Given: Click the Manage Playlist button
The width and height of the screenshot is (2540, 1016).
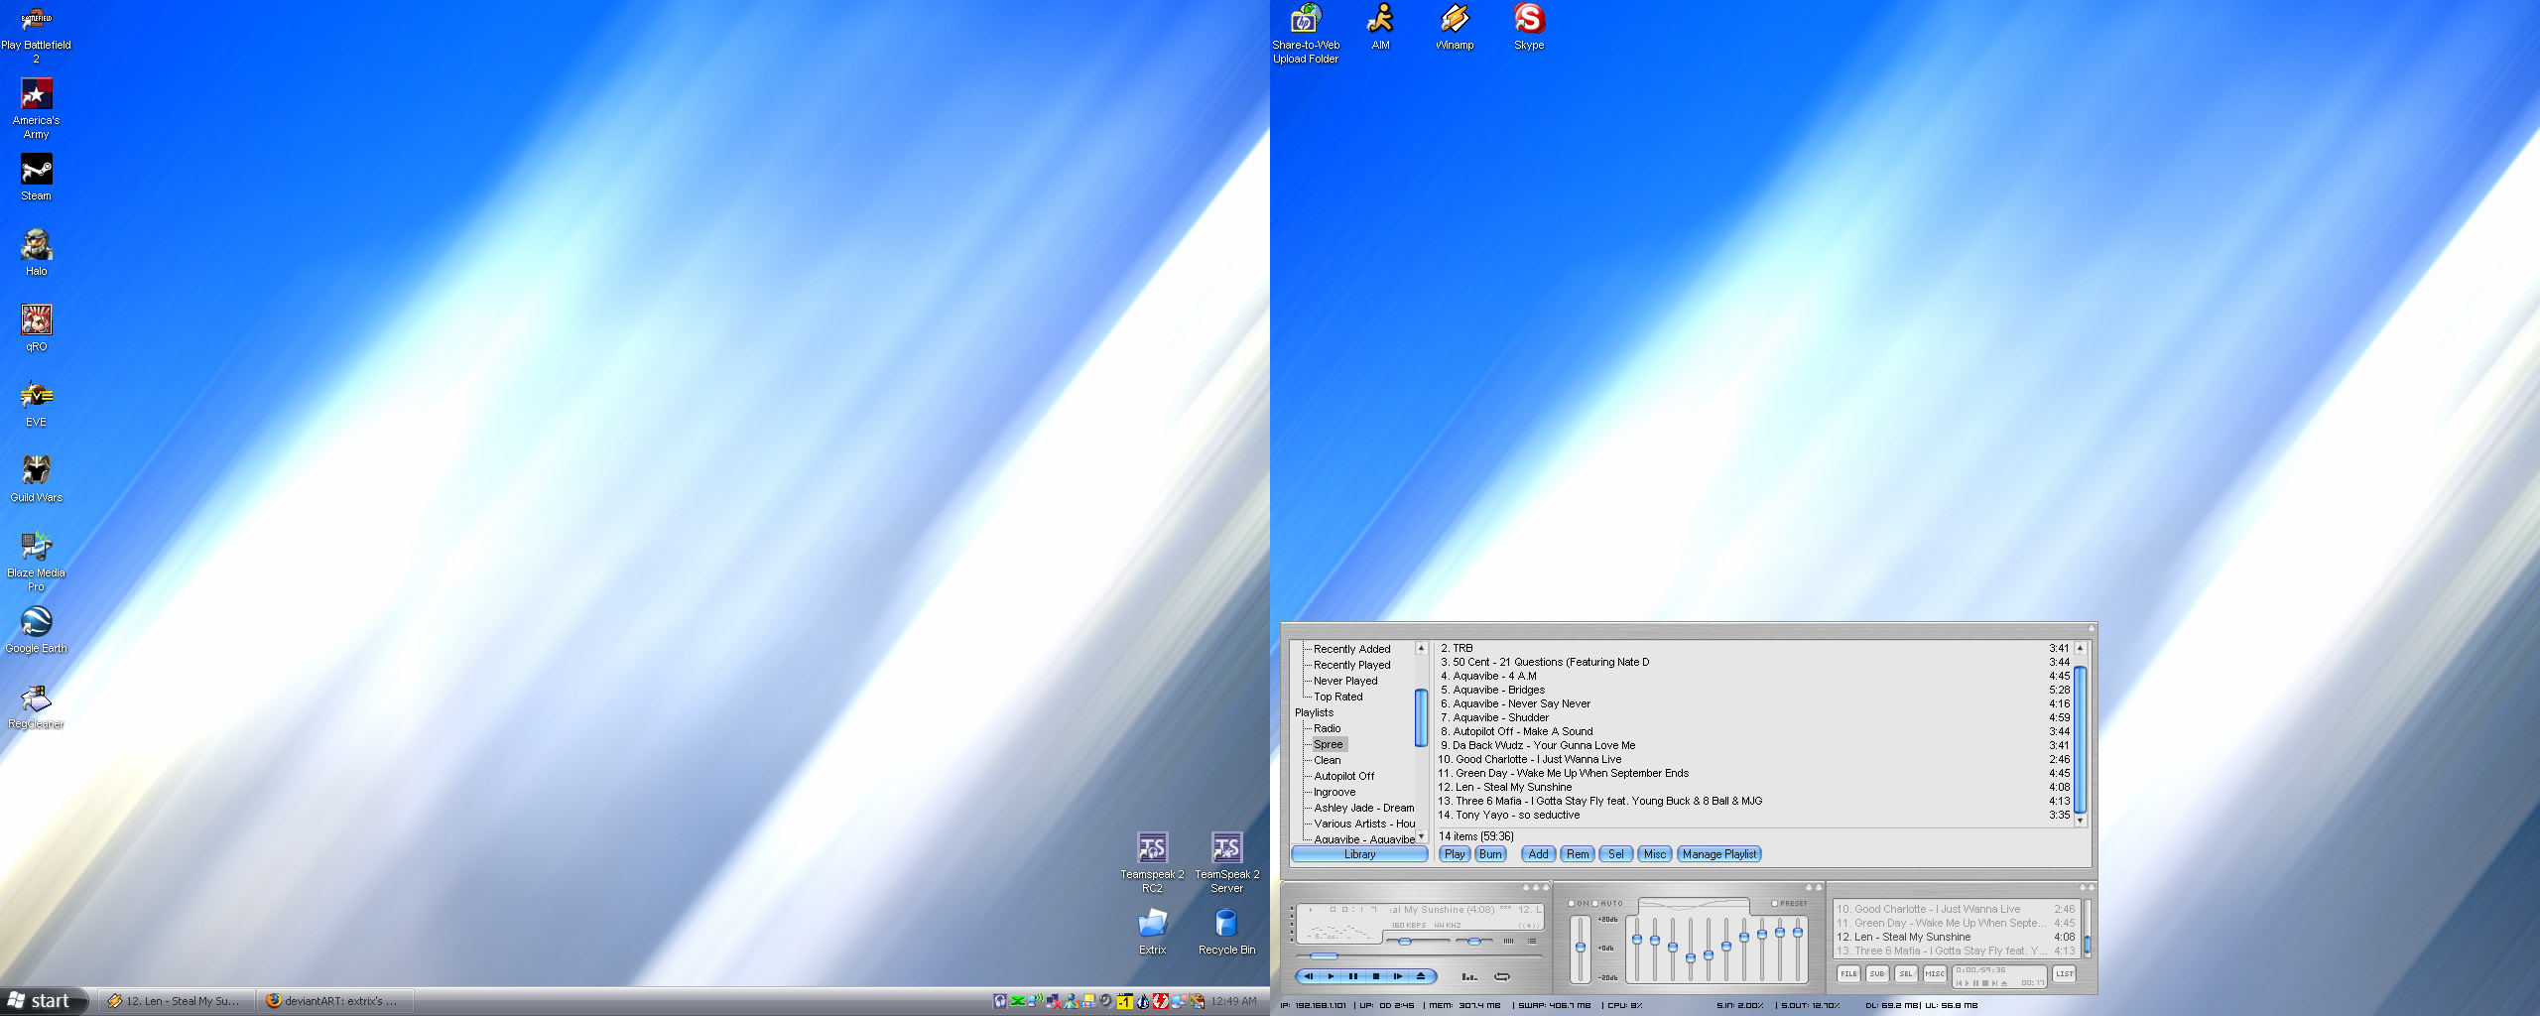Looking at the screenshot, I should (x=1719, y=854).
